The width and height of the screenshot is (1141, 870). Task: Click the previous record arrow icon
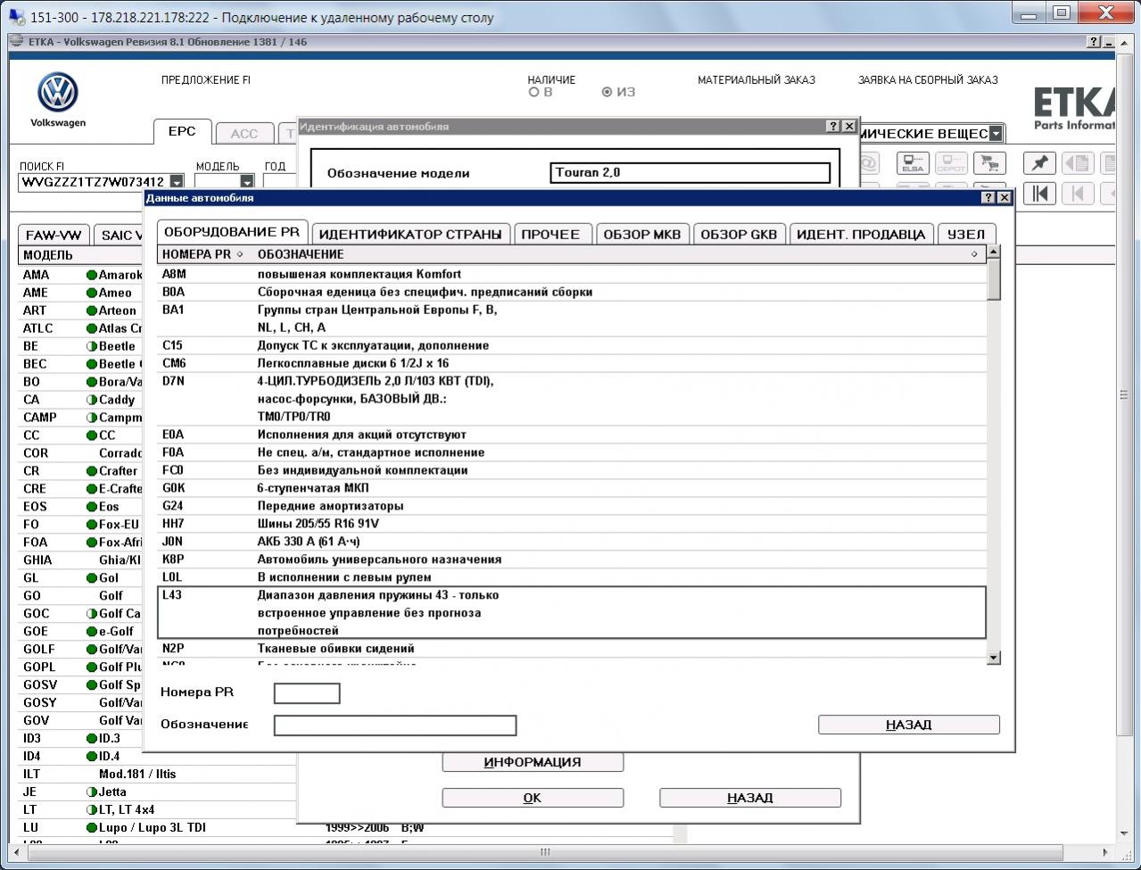pyautogui.click(x=1078, y=194)
